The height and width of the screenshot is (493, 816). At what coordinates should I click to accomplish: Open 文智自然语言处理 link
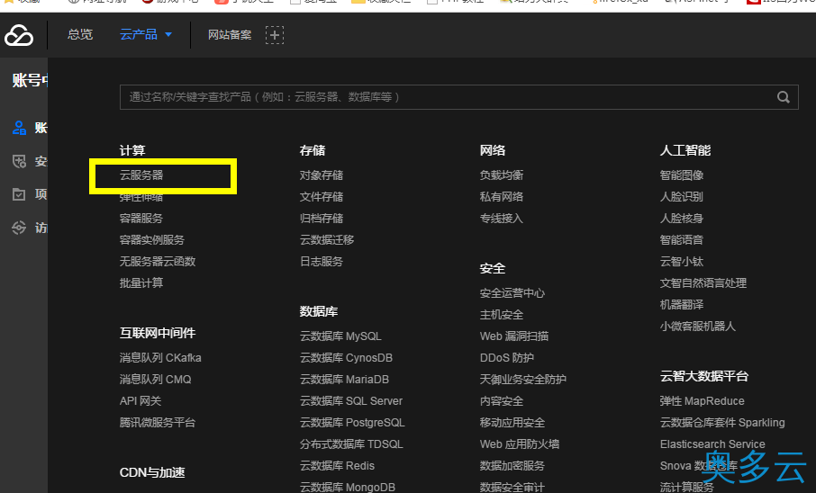[703, 282]
